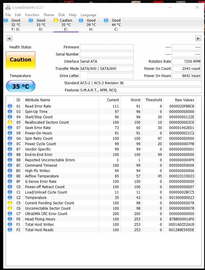Open the Help menu
Screen dimensions: 205x270
pyautogui.click(x=73, y=15)
